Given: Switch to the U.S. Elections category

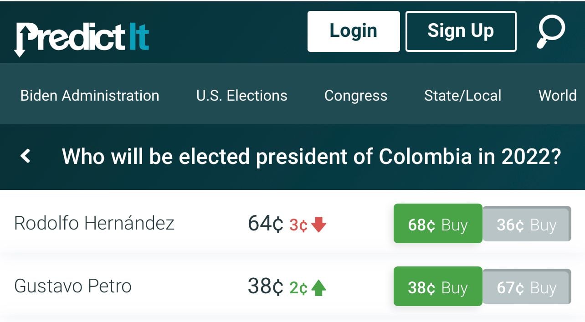Looking at the screenshot, I should (x=241, y=96).
